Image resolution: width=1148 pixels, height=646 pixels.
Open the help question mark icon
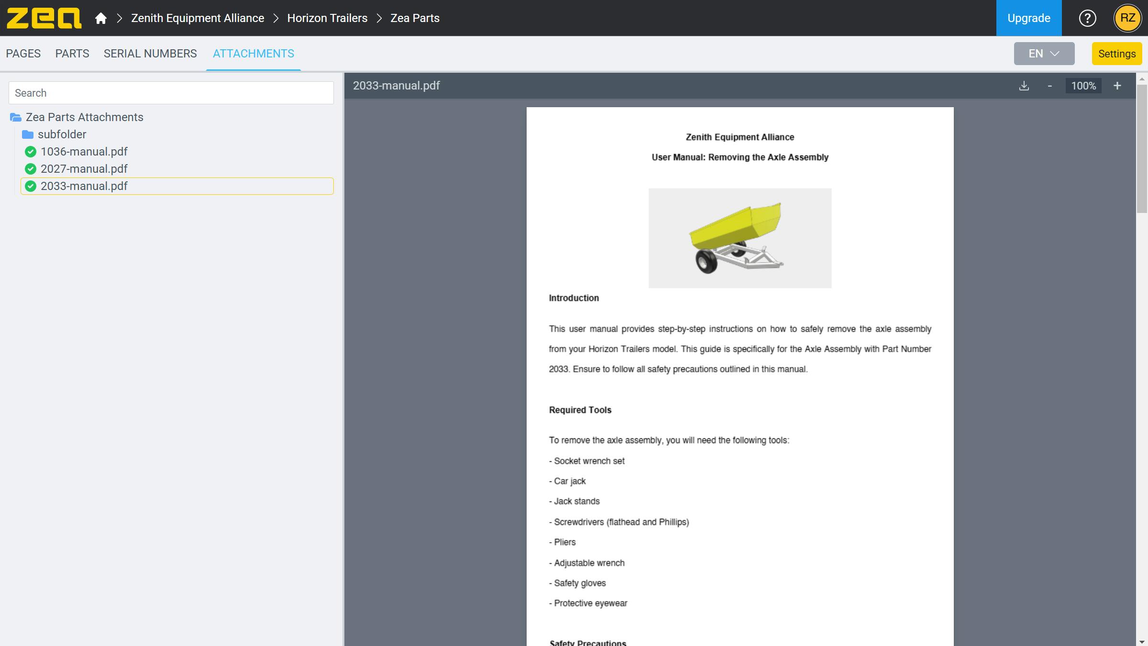[1087, 18]
